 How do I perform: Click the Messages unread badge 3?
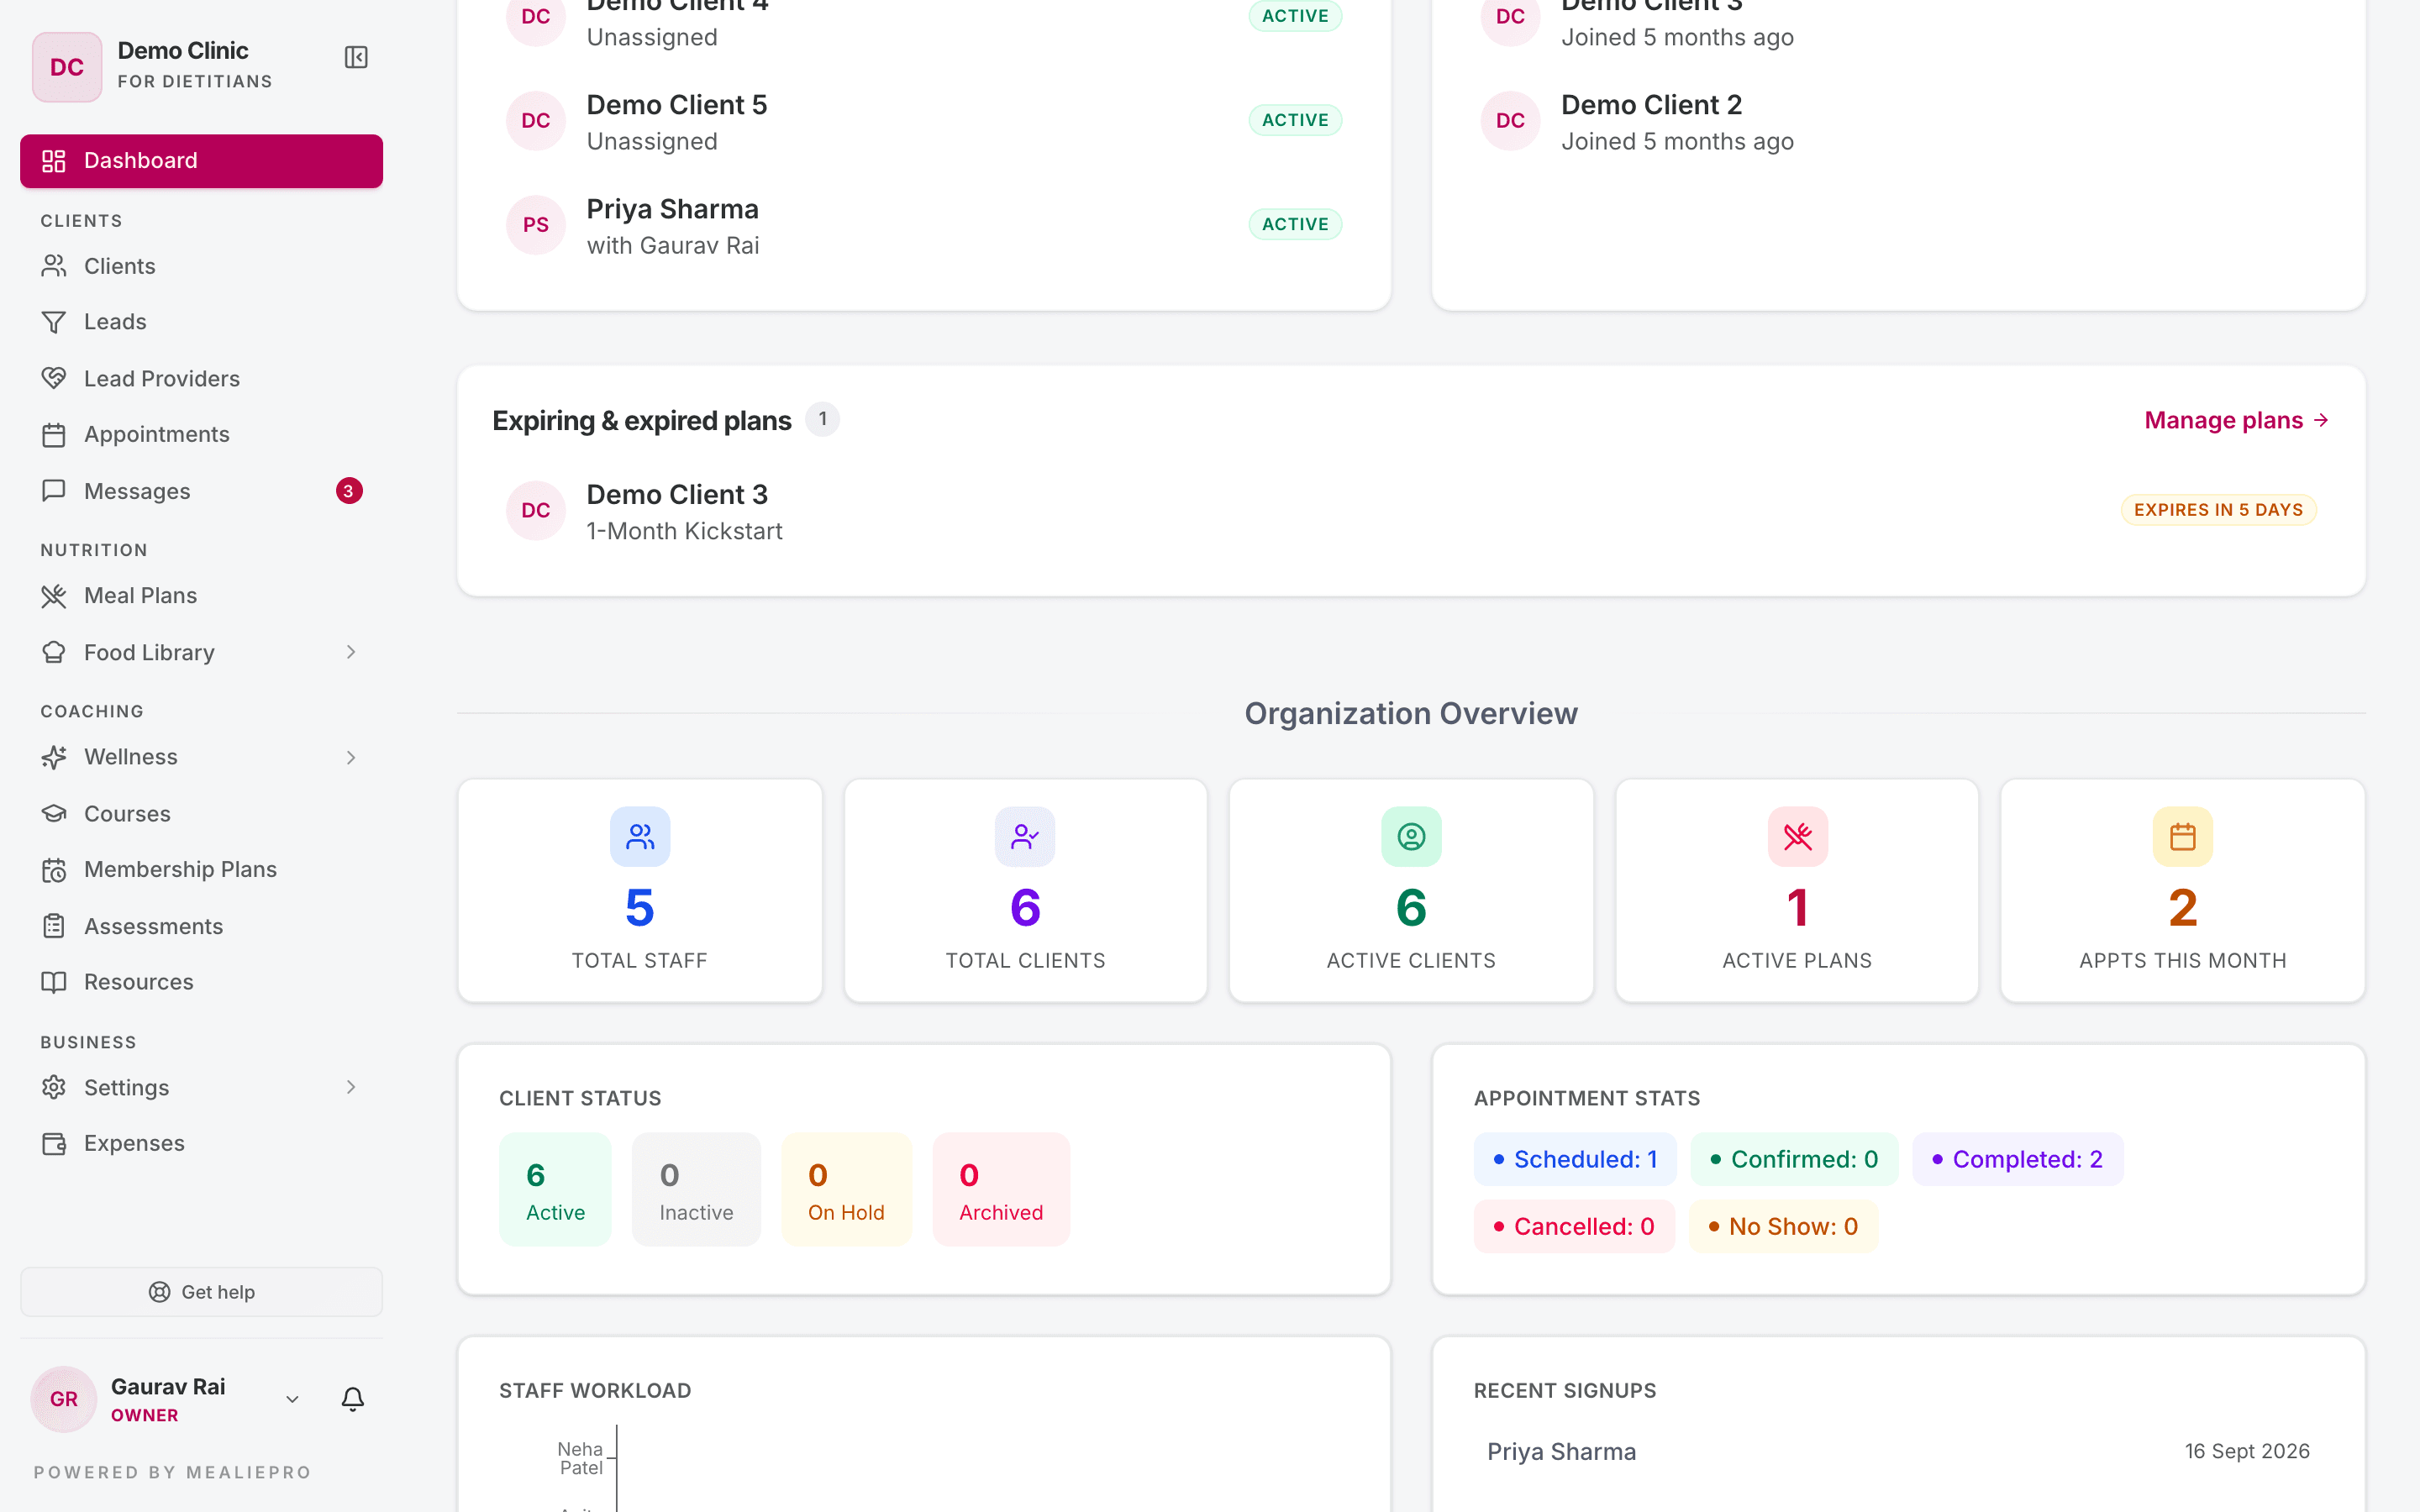click(x=348, y=491)
